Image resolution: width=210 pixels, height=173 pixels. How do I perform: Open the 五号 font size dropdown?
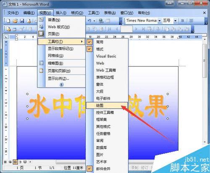click(175, 21)
